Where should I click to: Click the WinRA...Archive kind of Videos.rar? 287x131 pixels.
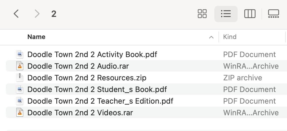251,113
